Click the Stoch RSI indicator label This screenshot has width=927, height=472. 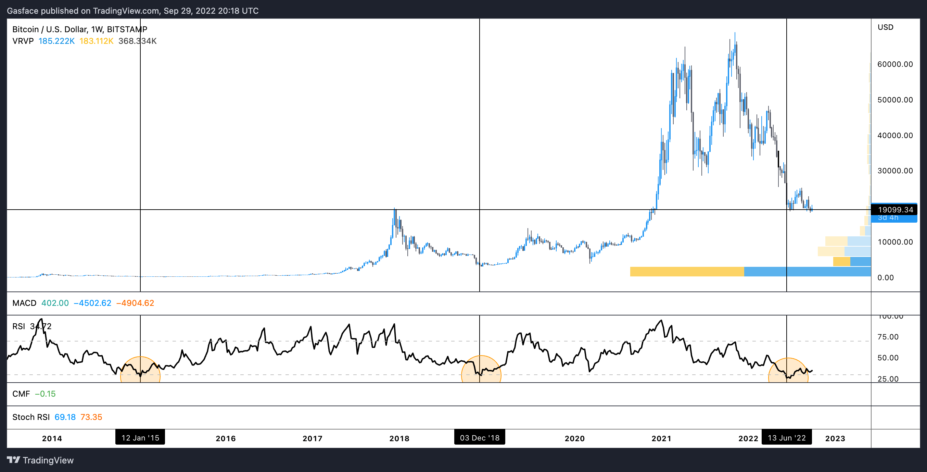coord(31,417)
